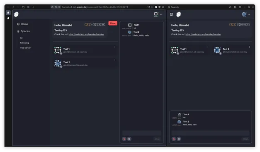
Task: Click Test 2 avatar in right participant list
Action: point(217,50)
